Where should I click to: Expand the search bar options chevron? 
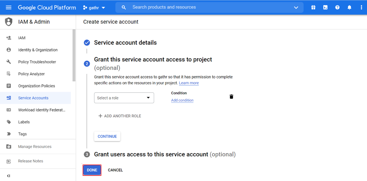click(296, 7)
